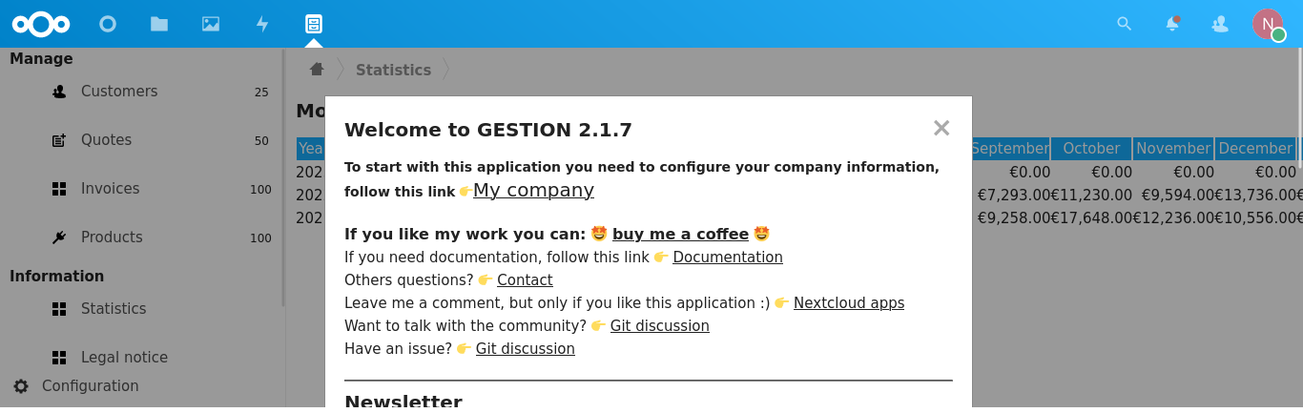Click the buy me a coffee link
Screen dimensions: 1303x413
680,235
